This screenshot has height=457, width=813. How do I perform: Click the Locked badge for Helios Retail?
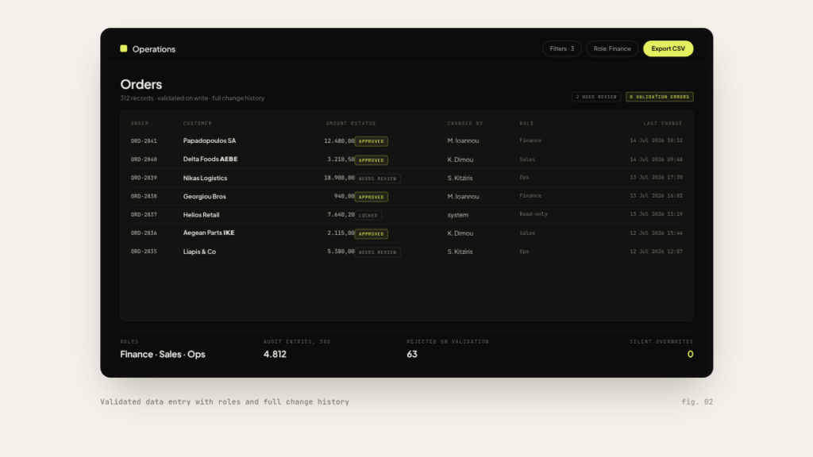[368, 215]
